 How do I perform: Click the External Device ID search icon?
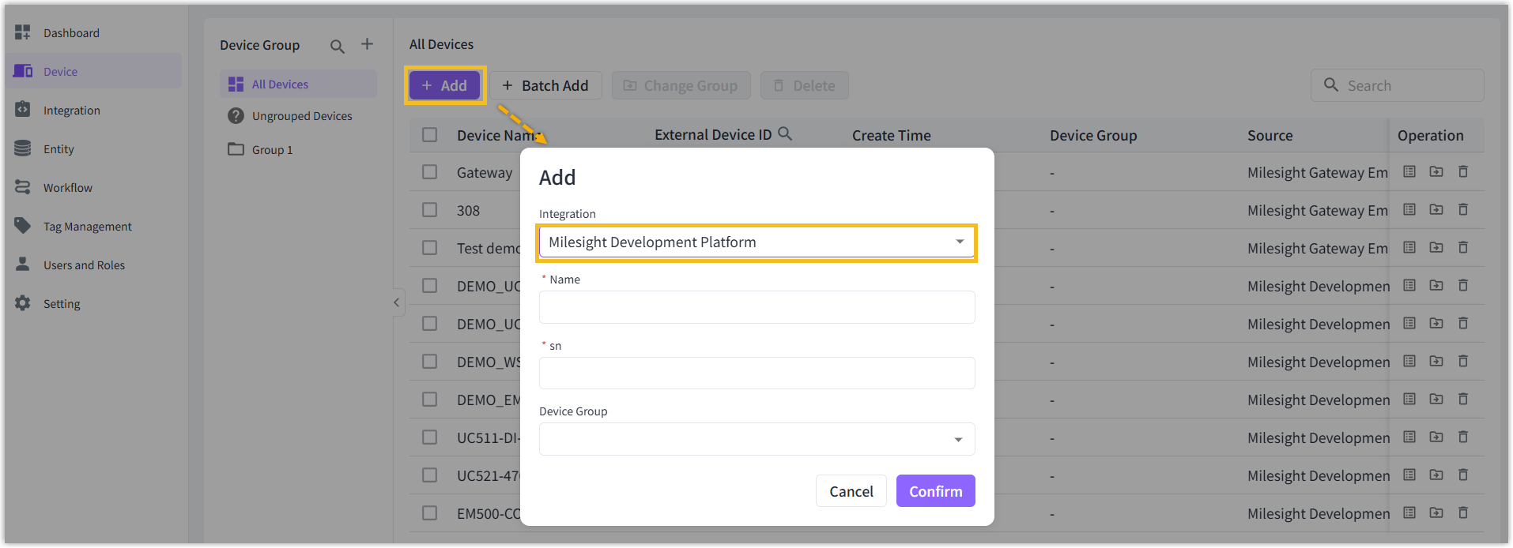pos(785,134)
